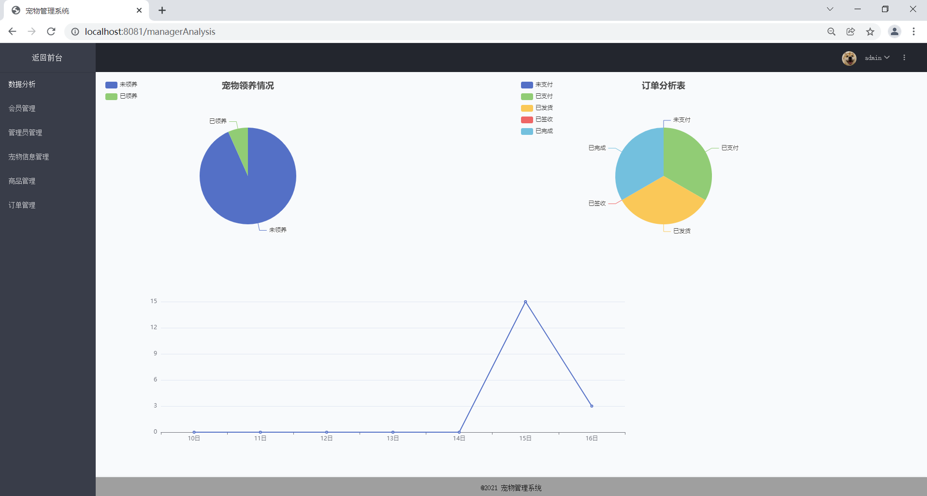Image resolution: width=927 pixels, height=496 pixels.
Task: Open 会员管理 in the sidebar
Action: pyautogui.click(x=22, y=108)
